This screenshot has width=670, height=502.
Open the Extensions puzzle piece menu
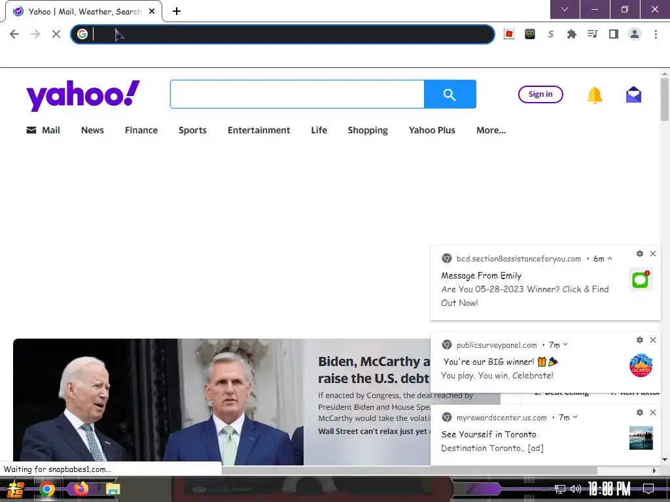(572, 34)
